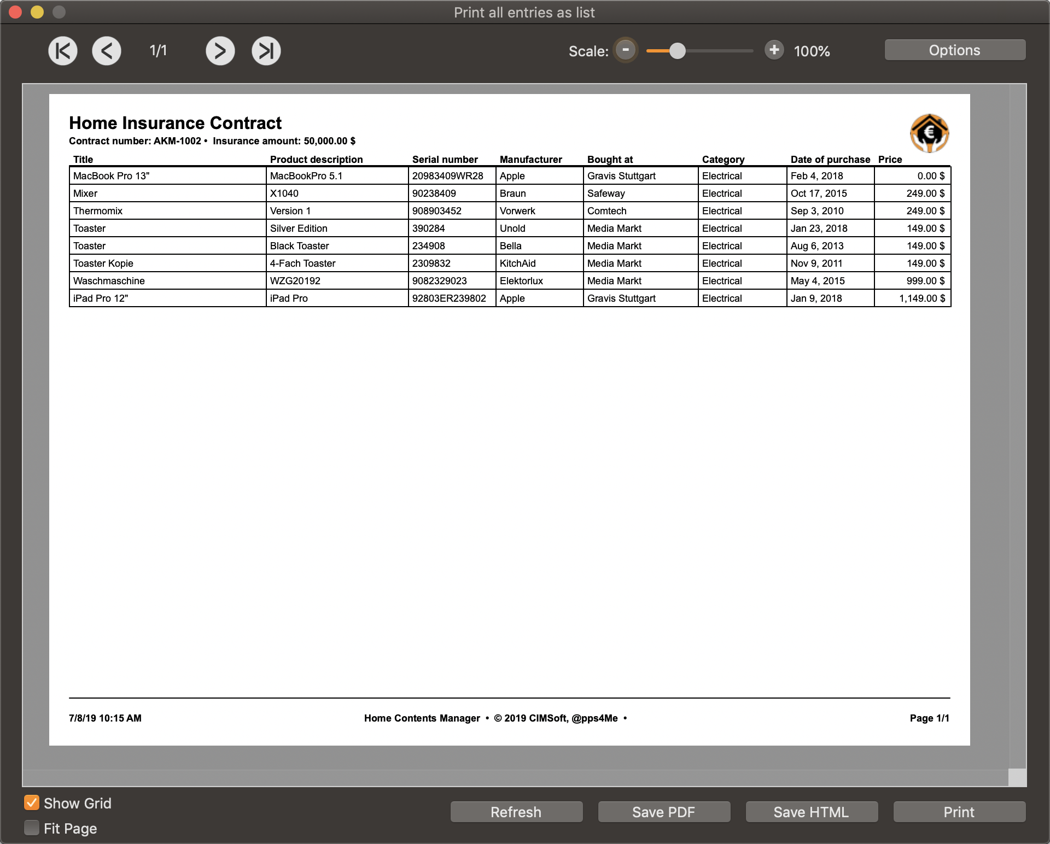
Task: Click the Price column header
Action: (x=890, y=160)
